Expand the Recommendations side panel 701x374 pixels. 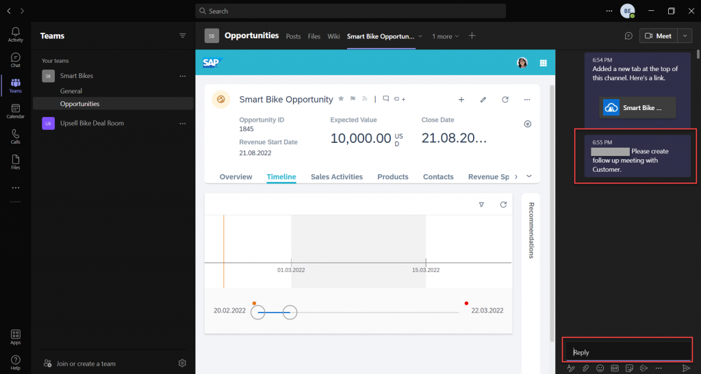coord(531,230)
